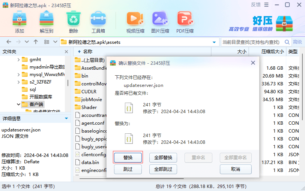Select the 开服数据库 folder in tree
The width and height of the screenshot is (305, 191).
(37, 97)
